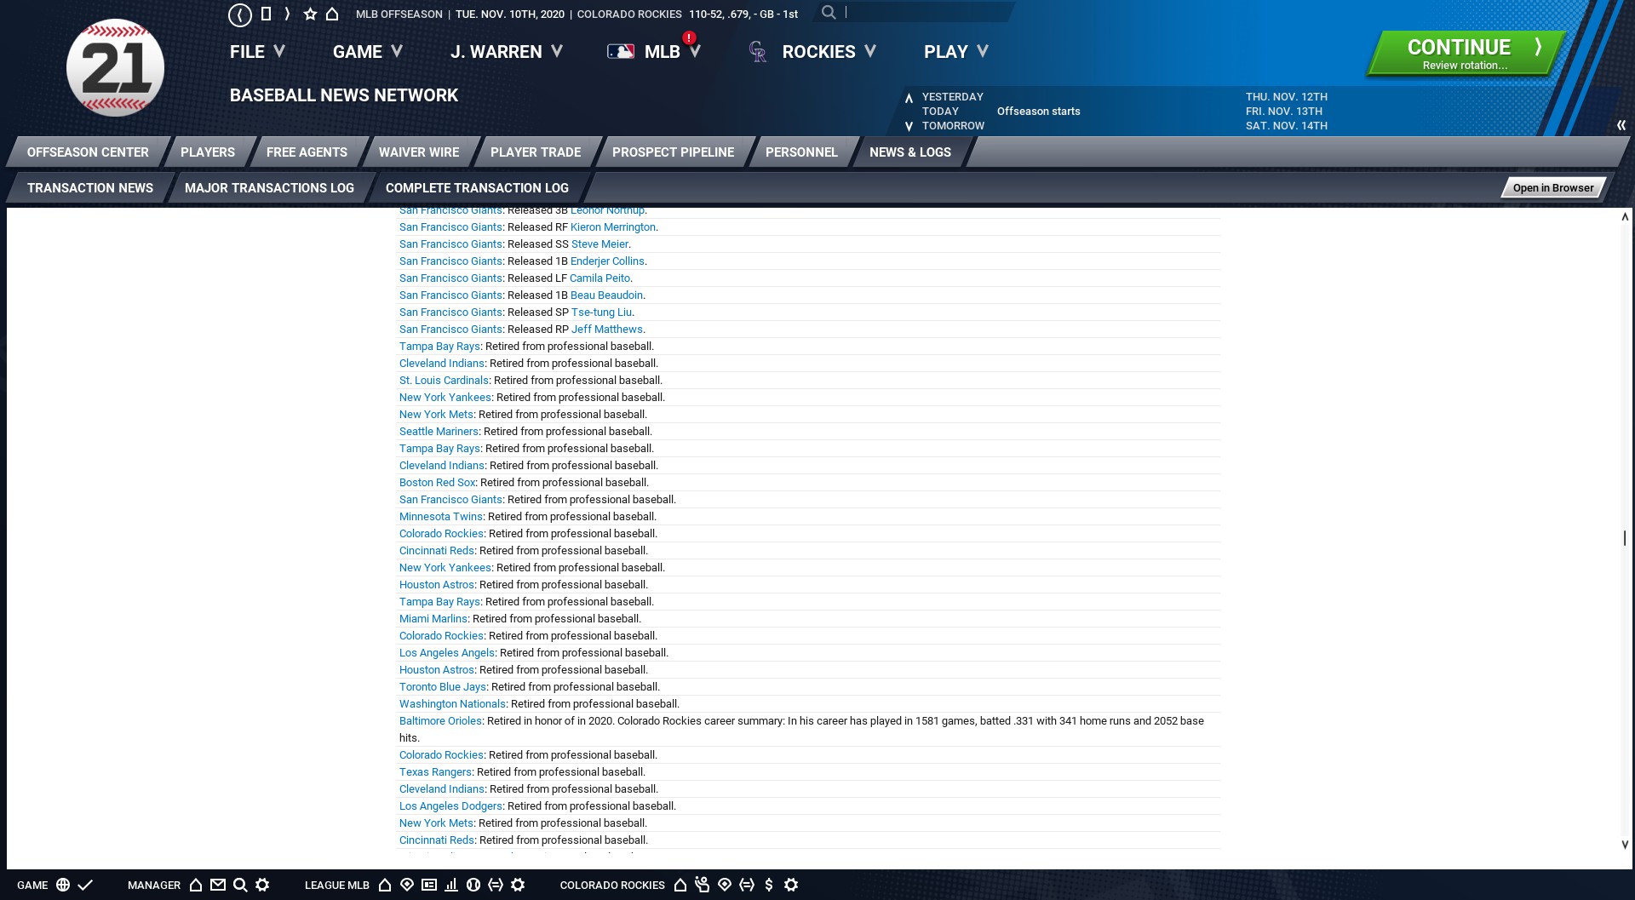Expand the FILE dropdown menu

[x=256, y=52]
